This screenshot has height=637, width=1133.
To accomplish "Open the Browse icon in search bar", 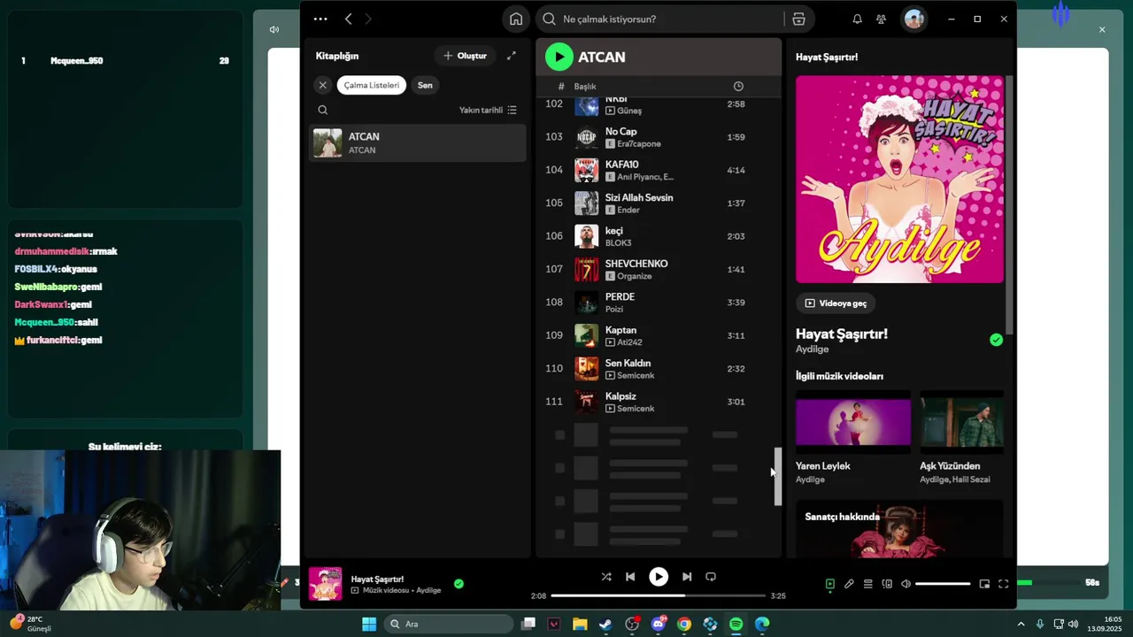I will [798, 19].
